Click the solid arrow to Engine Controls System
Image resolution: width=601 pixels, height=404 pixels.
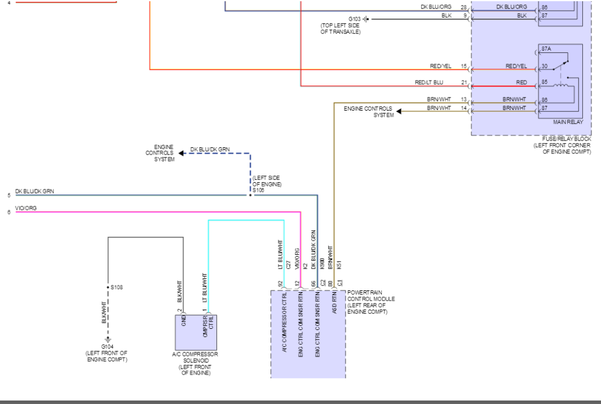tap(399, 111)
